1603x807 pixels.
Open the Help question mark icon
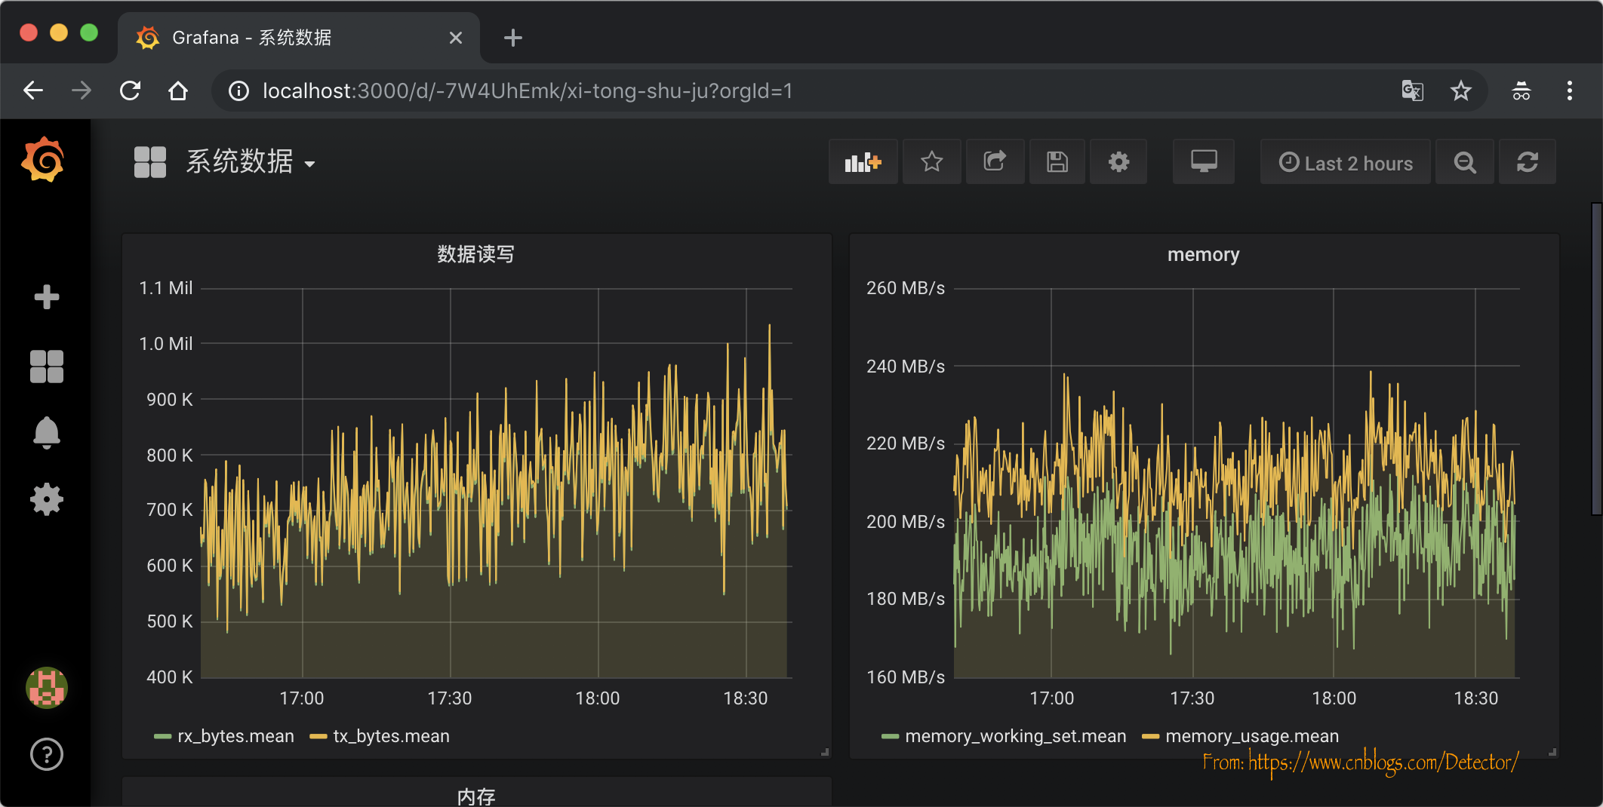coord(47,754)
